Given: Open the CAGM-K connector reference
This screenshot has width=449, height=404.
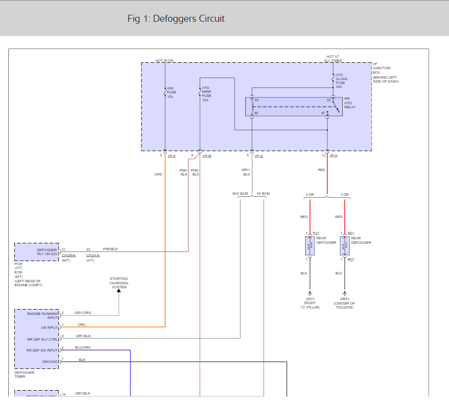Looking at the screenshot, I should coord(69,255).
